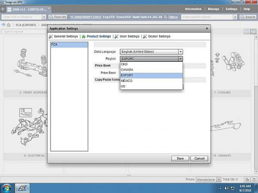Image resolution: width=258 pixels, height=193 pixels.
Task: Click the last status bar window icon
Action: (254, 180)
